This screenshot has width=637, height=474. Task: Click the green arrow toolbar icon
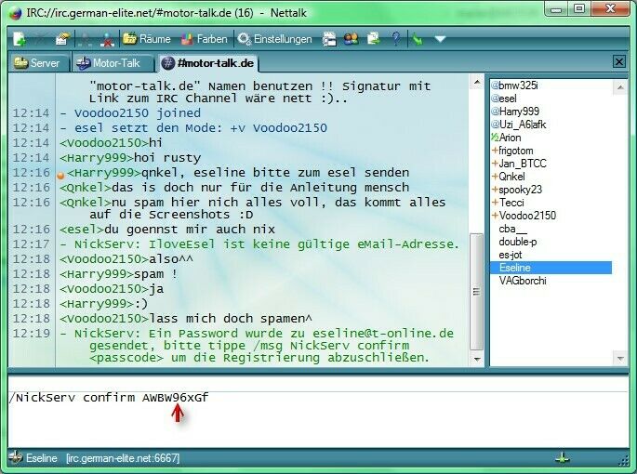pyautogui.click(x=418, y=39)
